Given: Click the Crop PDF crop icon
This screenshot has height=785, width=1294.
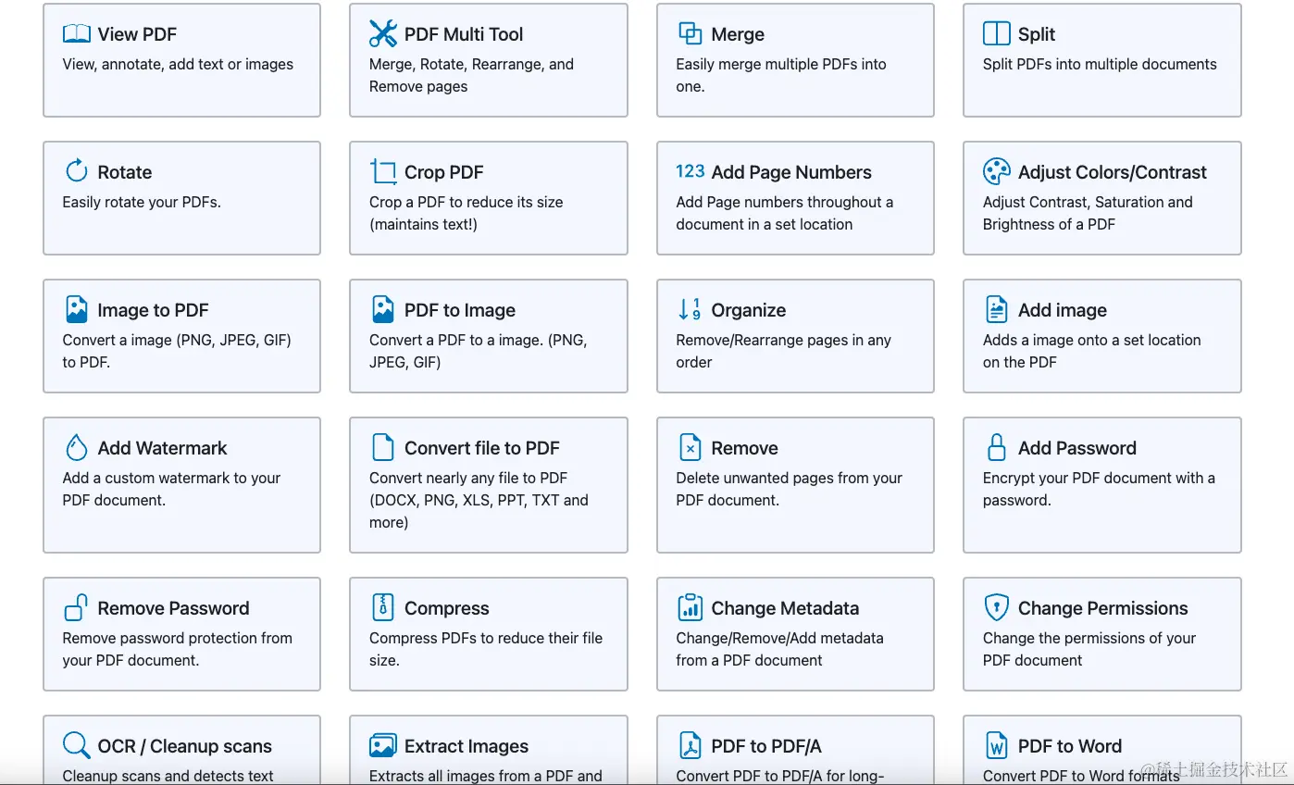Looking at the screenshot, I should coord(383,171).
